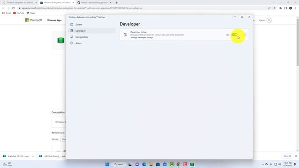299x168 pixels.
Task: Switch to the GitHub tab in Chrome
Action: [94, 3]
